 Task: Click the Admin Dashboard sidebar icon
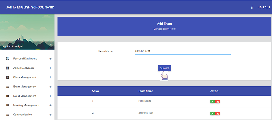[x=8, y=68]
